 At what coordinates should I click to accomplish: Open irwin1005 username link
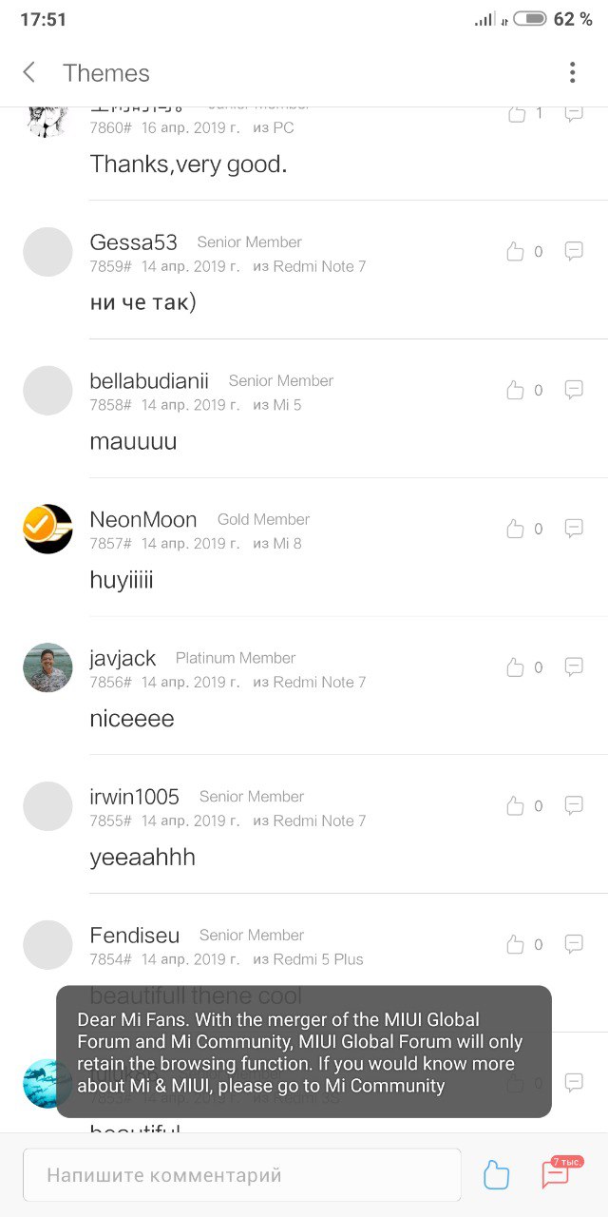[x=134, y=797]
